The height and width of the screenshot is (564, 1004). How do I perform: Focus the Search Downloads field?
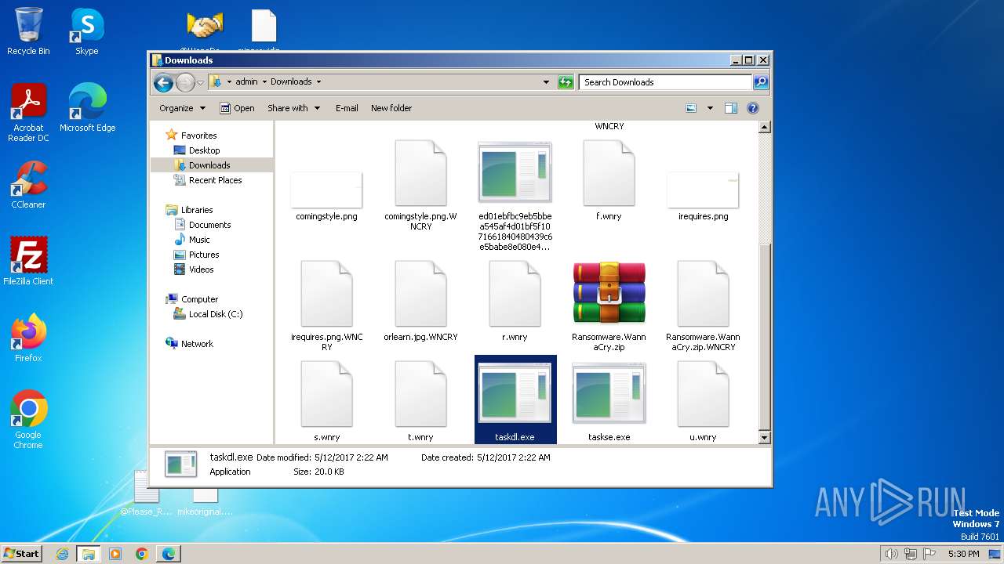point(665,81)
